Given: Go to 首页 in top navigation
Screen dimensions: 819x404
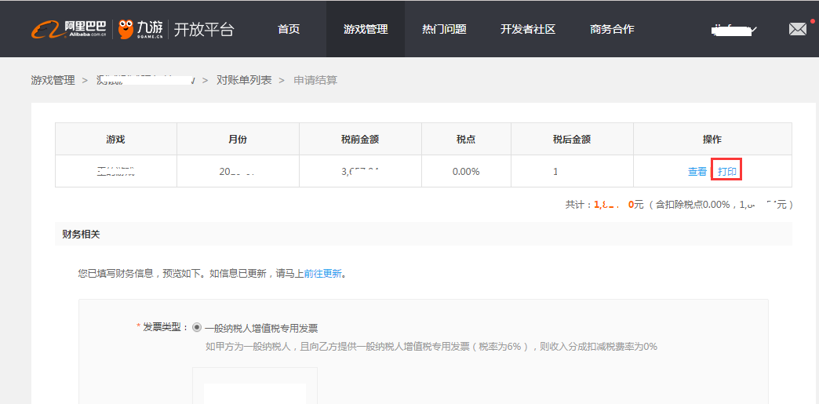Looking at the screenshot, I should tap(289, 29).
